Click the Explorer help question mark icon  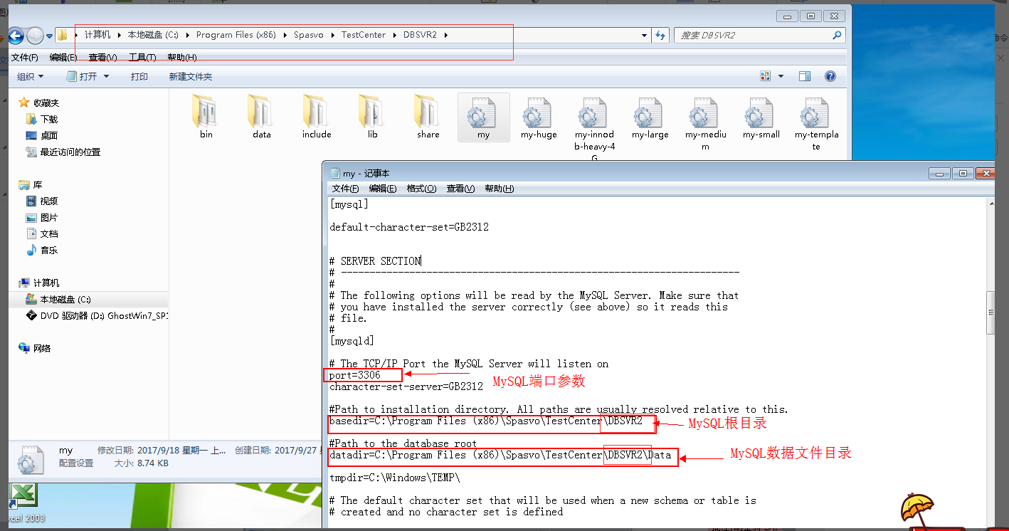click(830, 76)
